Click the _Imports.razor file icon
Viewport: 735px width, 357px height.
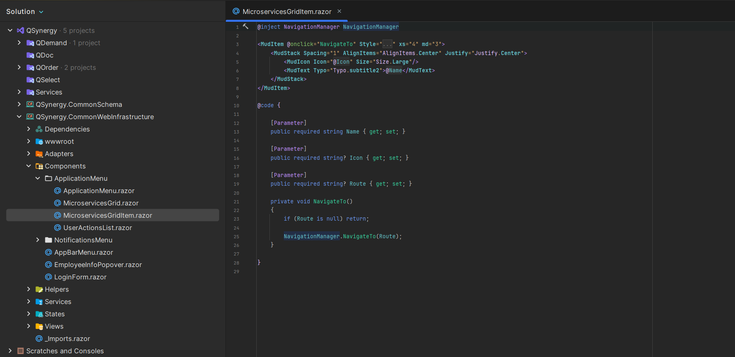point(39,339)
